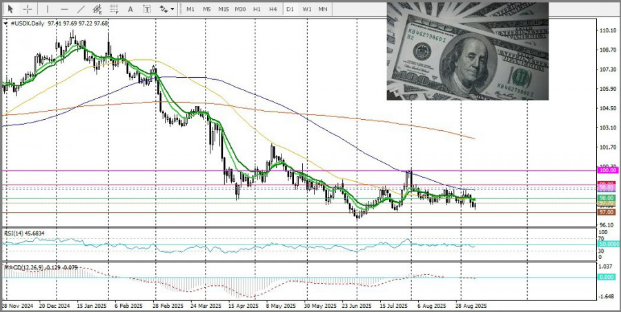Toggle the M15 timeframe button
The image size is (621, 312).
pyautogui.click(x=224, y=9)
